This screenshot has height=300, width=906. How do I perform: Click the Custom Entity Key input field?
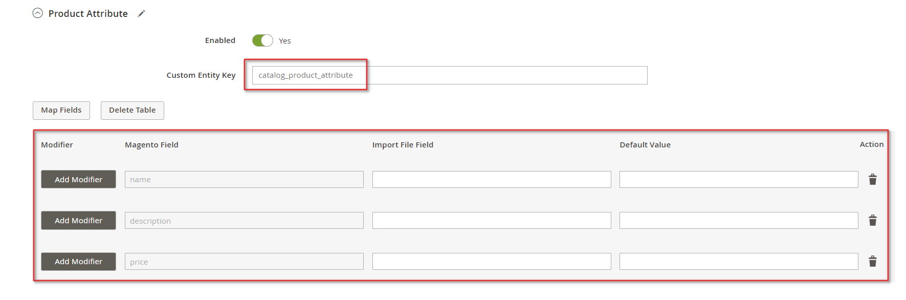pyautogui.click(x=450, y=75)
